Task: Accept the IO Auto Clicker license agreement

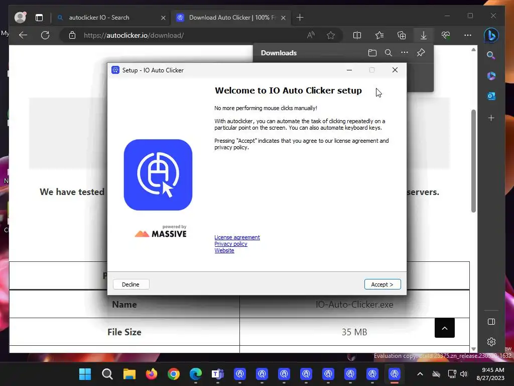Action: coord(382,284)
